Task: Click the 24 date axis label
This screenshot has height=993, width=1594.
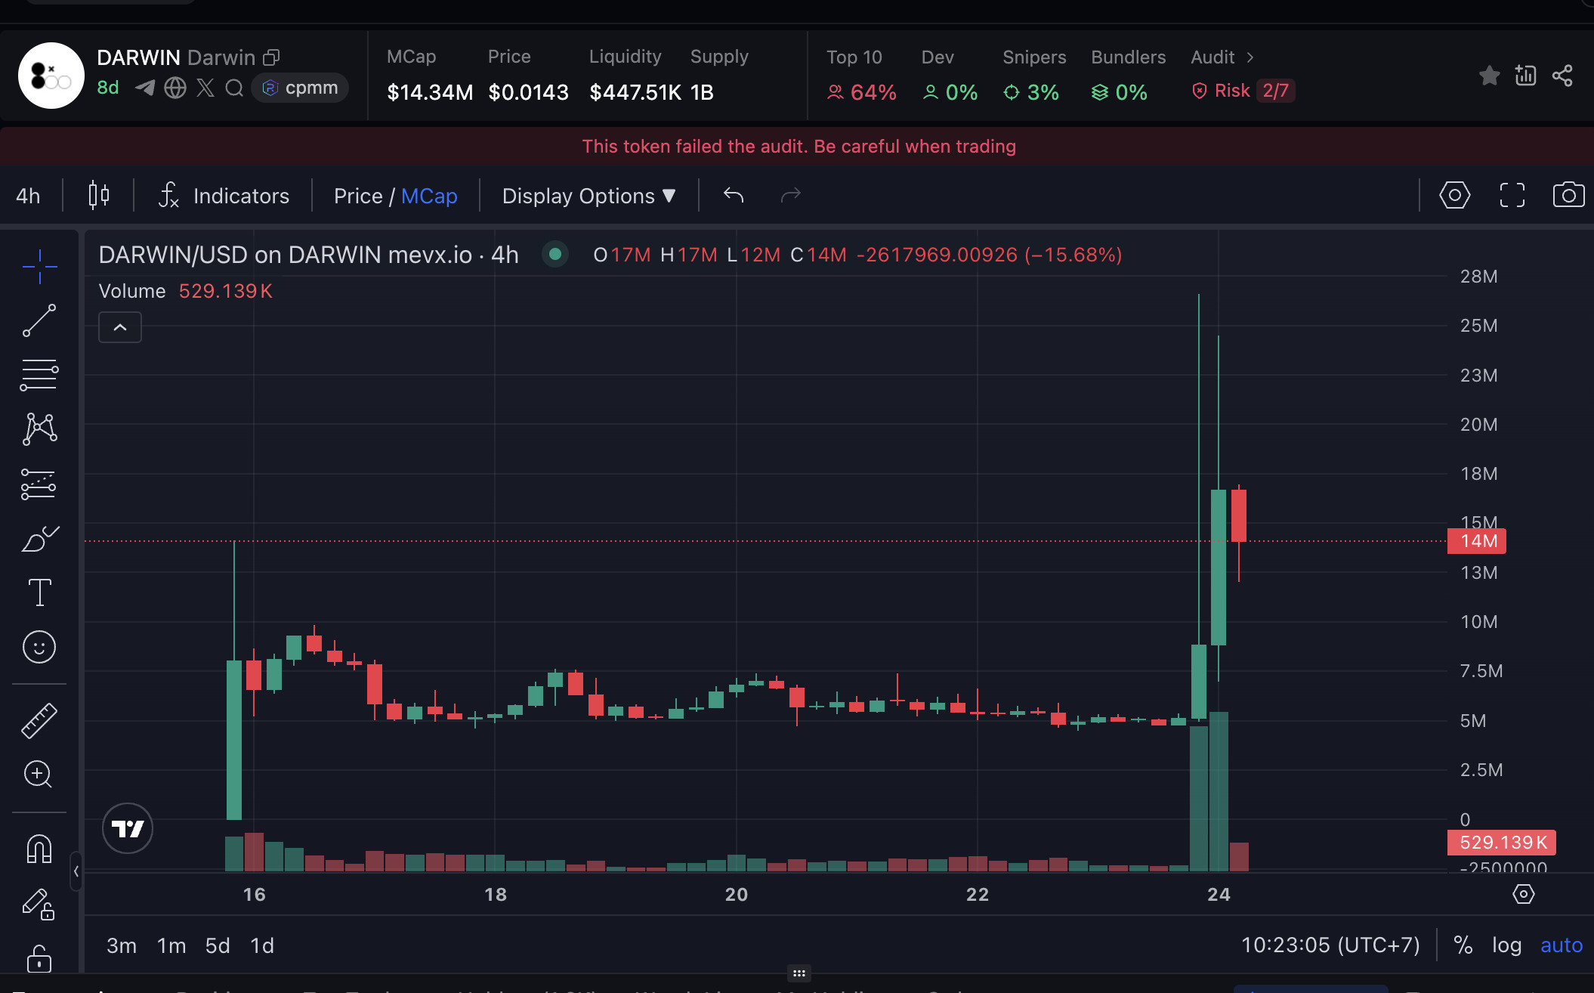Action: 1219,895
